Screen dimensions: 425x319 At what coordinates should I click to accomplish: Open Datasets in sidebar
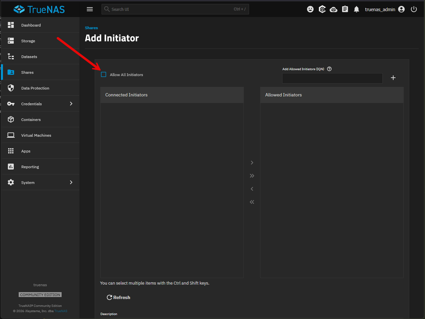(x=41, y=56)
